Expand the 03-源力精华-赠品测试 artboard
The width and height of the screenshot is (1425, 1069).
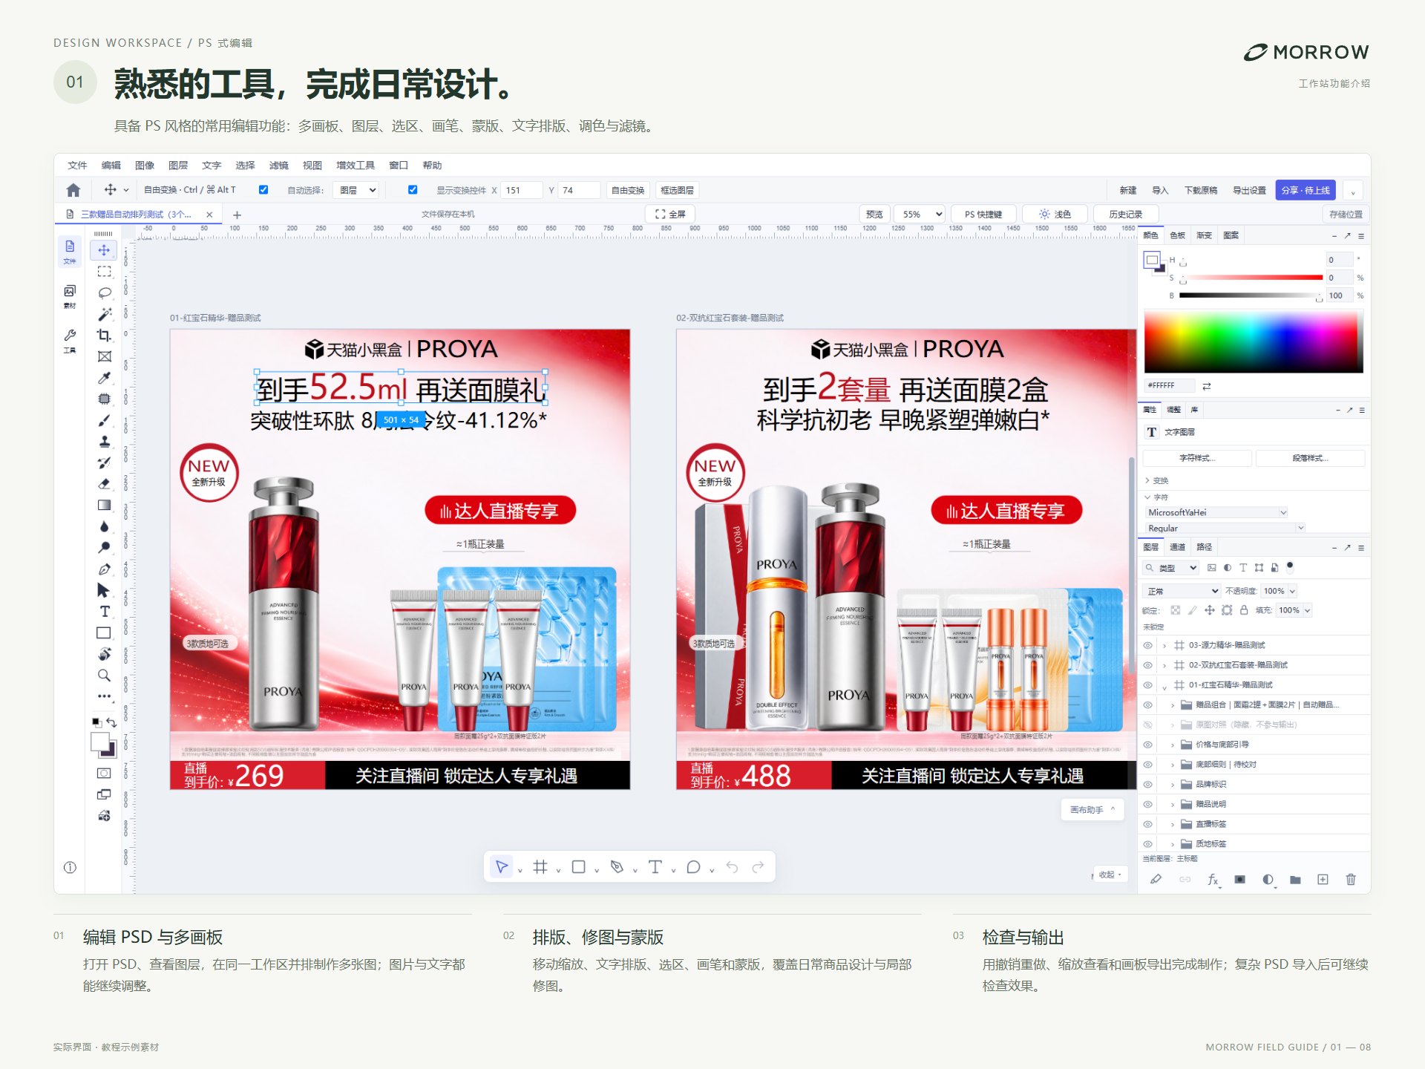click(1164, 645)
